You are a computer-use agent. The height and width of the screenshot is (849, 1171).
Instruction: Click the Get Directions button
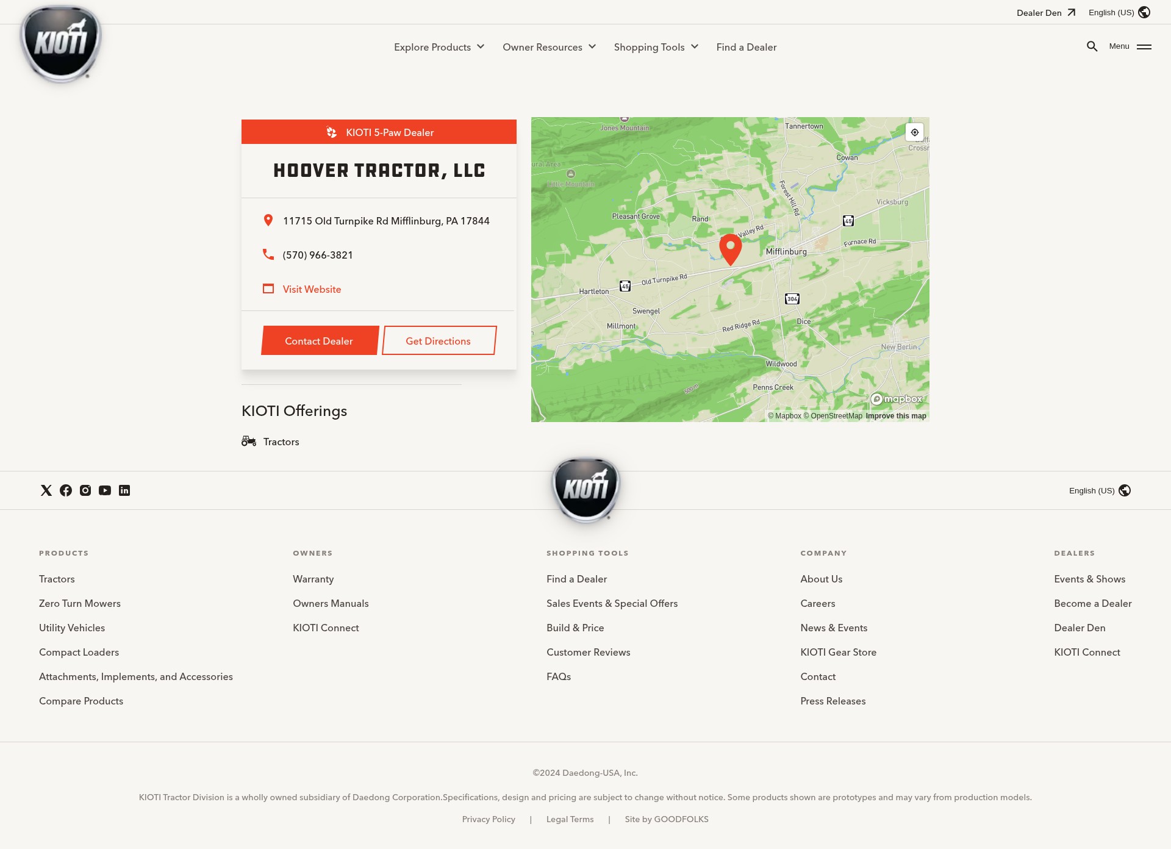pos(439,340)
